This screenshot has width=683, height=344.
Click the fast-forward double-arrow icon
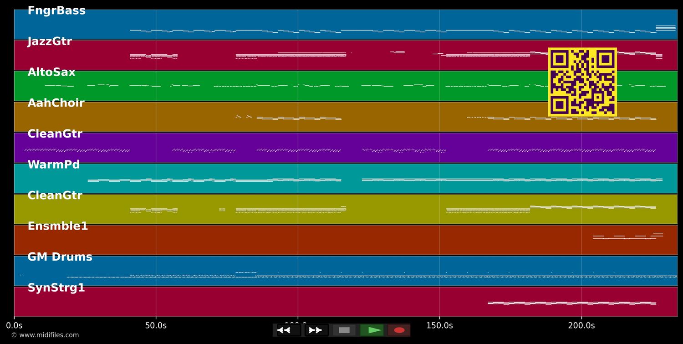click(x=315, y=330)
